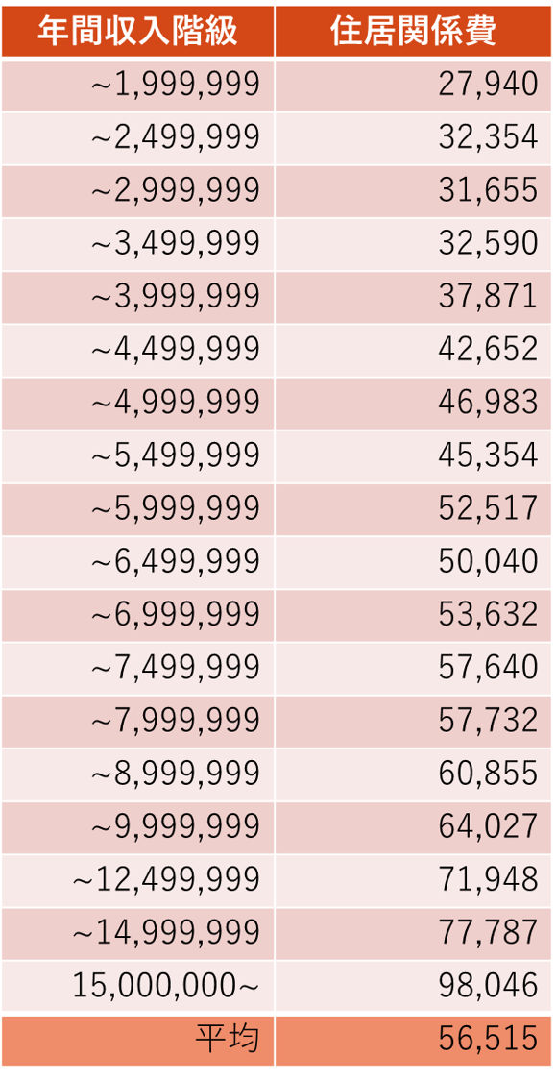Viewport: 556px width, 1081px height.
Task: Click the 年間収入階級 header cell
Action: click(137, 32)
